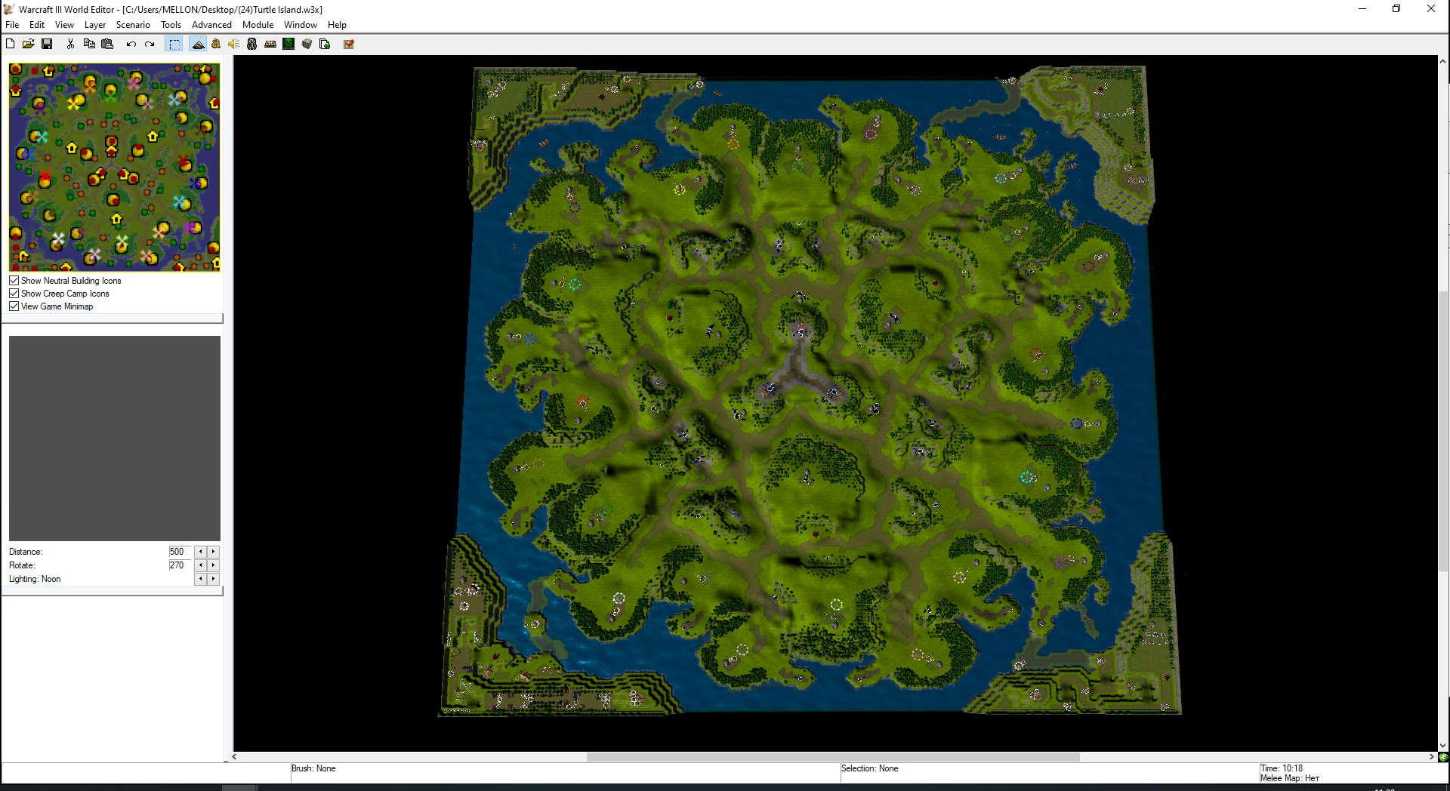Undo the last action from the toolbar
Image resolution: width=1450 pixels, height=791 pixels.
(x=131, y=44)
